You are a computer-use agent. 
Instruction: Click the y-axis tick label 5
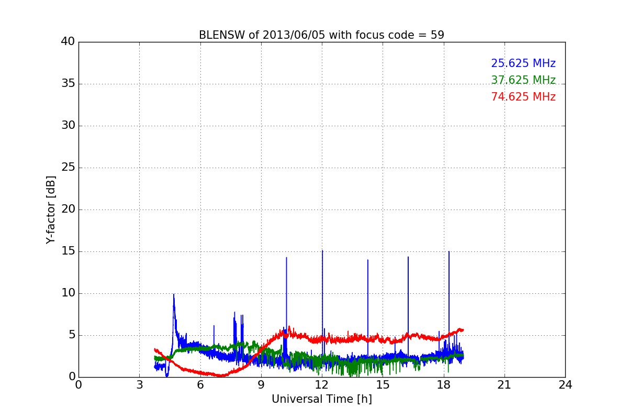pos(72,335)
